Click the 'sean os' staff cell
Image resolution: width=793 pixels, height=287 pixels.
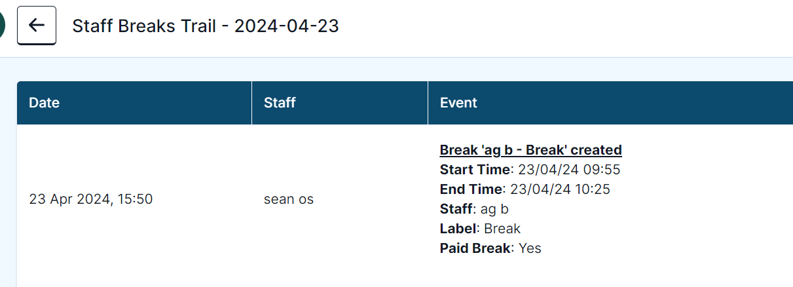289,199
